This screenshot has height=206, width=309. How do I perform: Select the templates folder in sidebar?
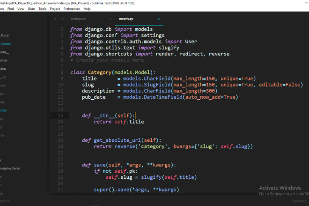pos(3,69)
